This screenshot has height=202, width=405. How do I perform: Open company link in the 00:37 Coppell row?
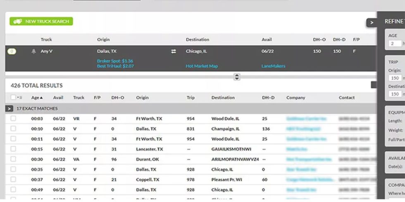[x=310, y=180]
